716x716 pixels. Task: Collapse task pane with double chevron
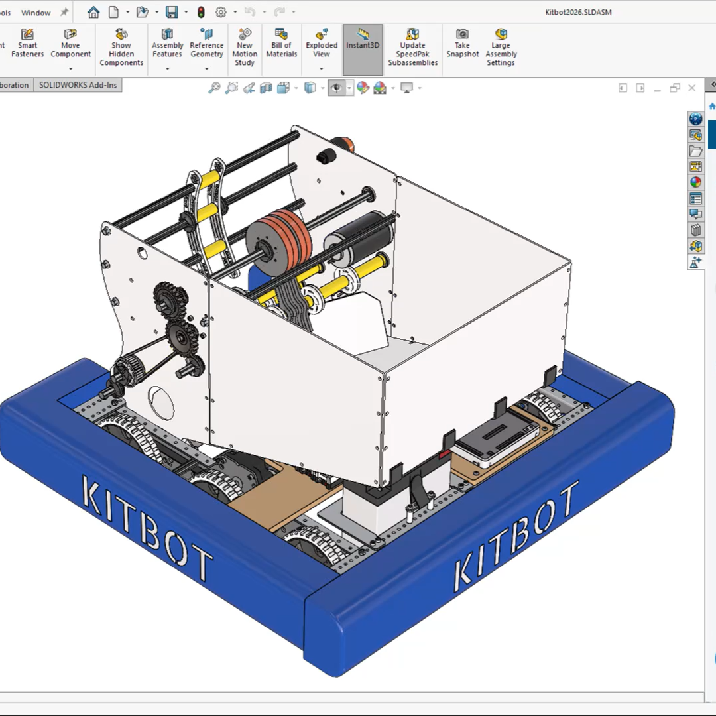click(x=712, y=84)
